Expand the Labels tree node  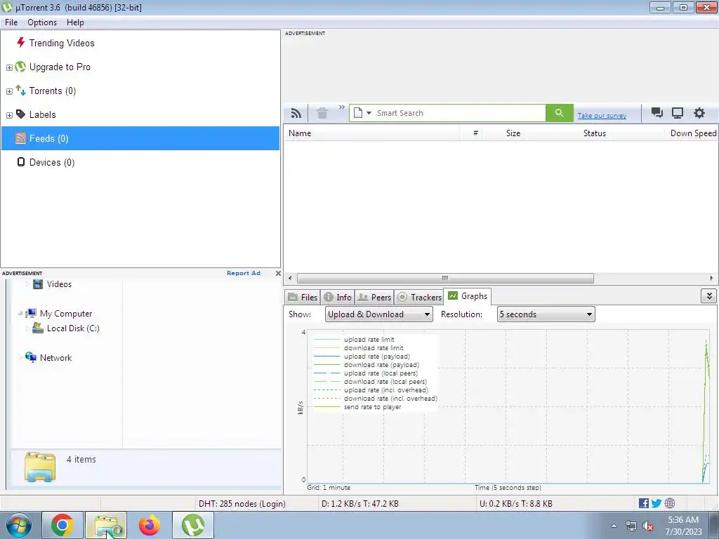9,115
